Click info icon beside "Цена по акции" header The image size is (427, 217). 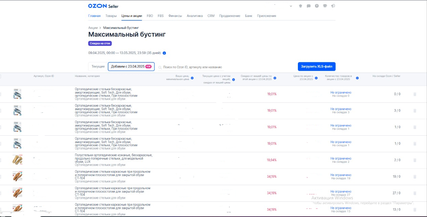[316, 78]
